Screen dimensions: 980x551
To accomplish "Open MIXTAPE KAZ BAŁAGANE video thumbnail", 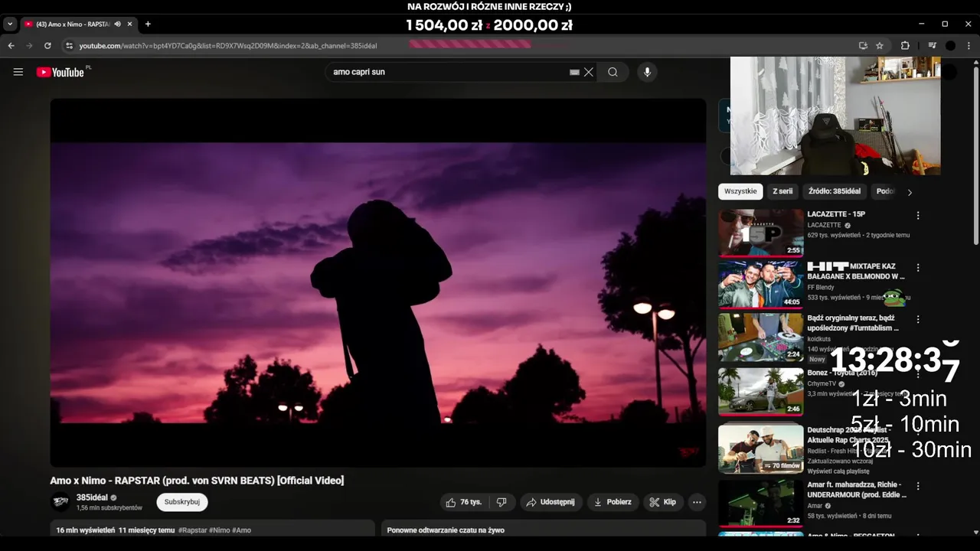I will click(x=760, y=285).
